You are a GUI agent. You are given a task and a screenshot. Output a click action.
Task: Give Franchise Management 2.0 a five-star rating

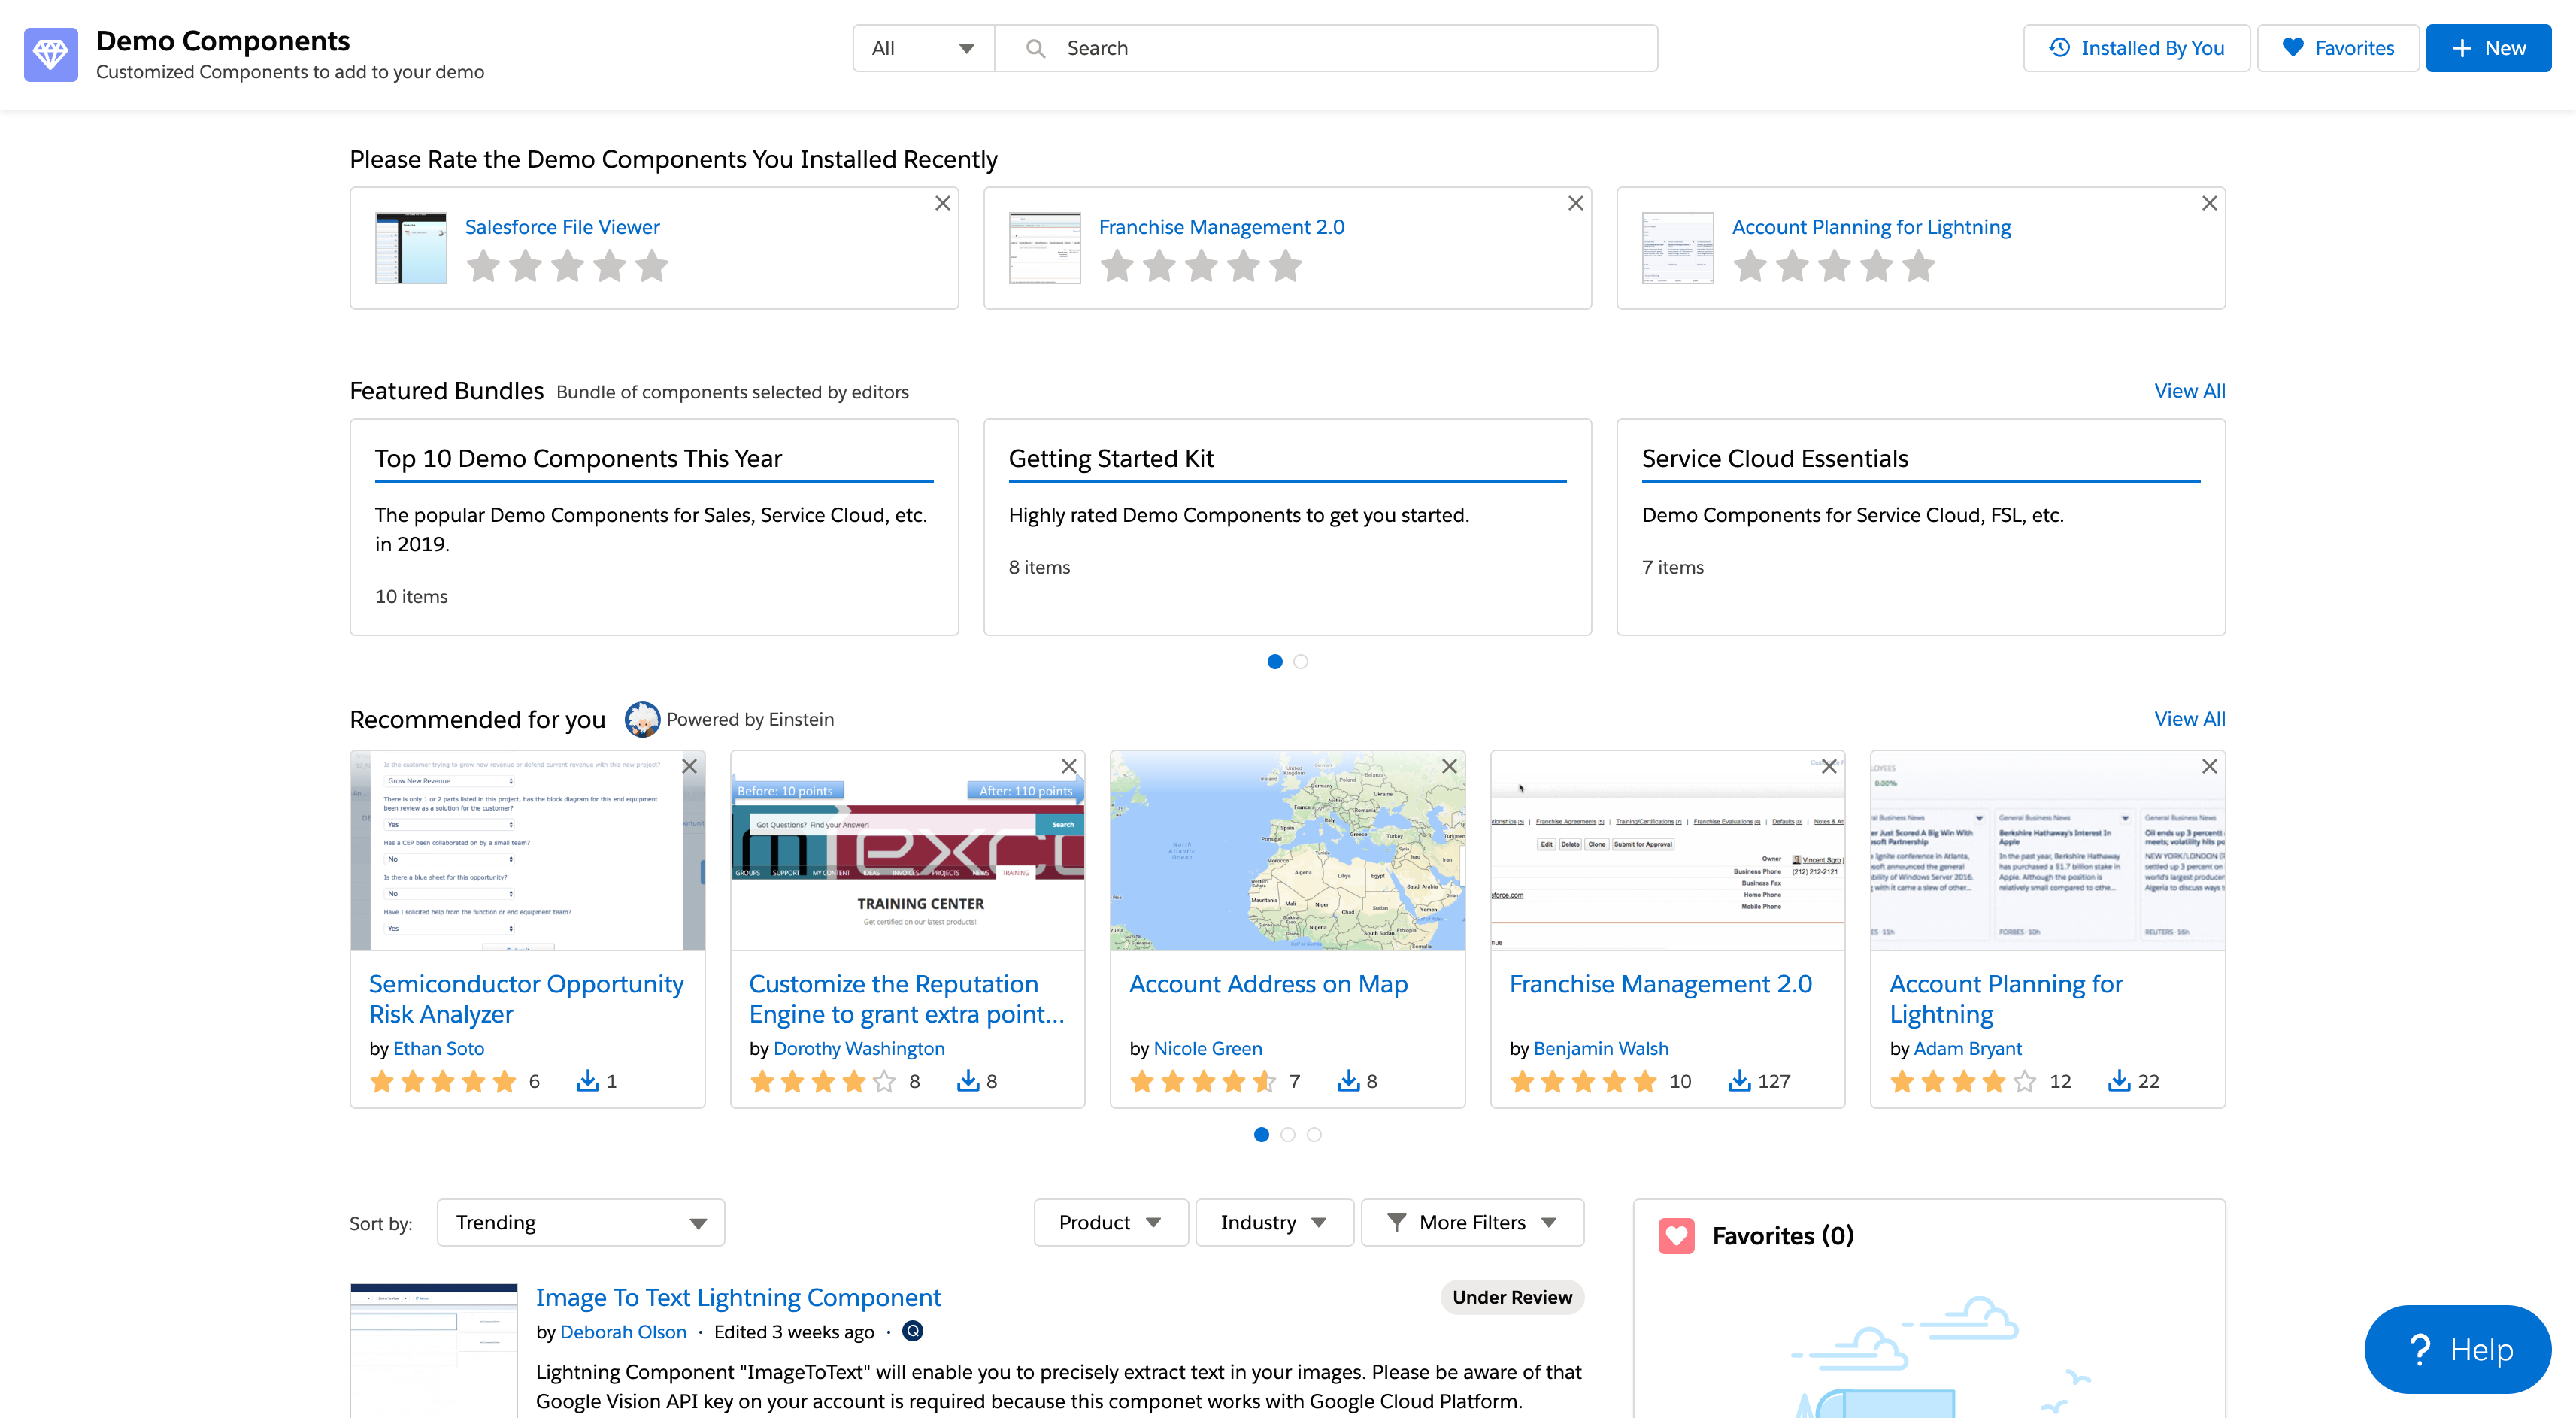pyautogui.click(x=1286, y=266)
